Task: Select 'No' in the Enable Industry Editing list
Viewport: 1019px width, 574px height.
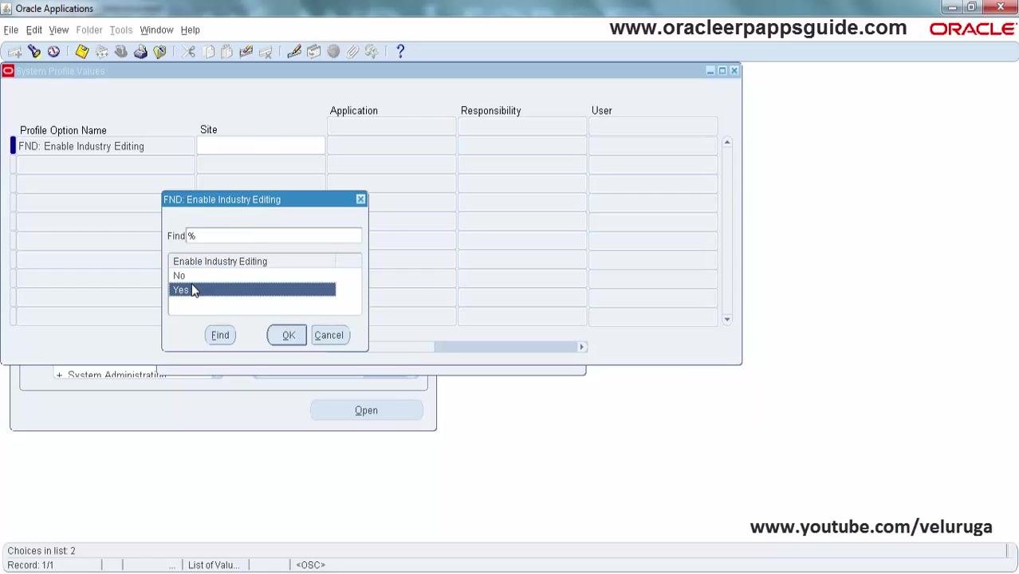Action: tap(252, 276)
